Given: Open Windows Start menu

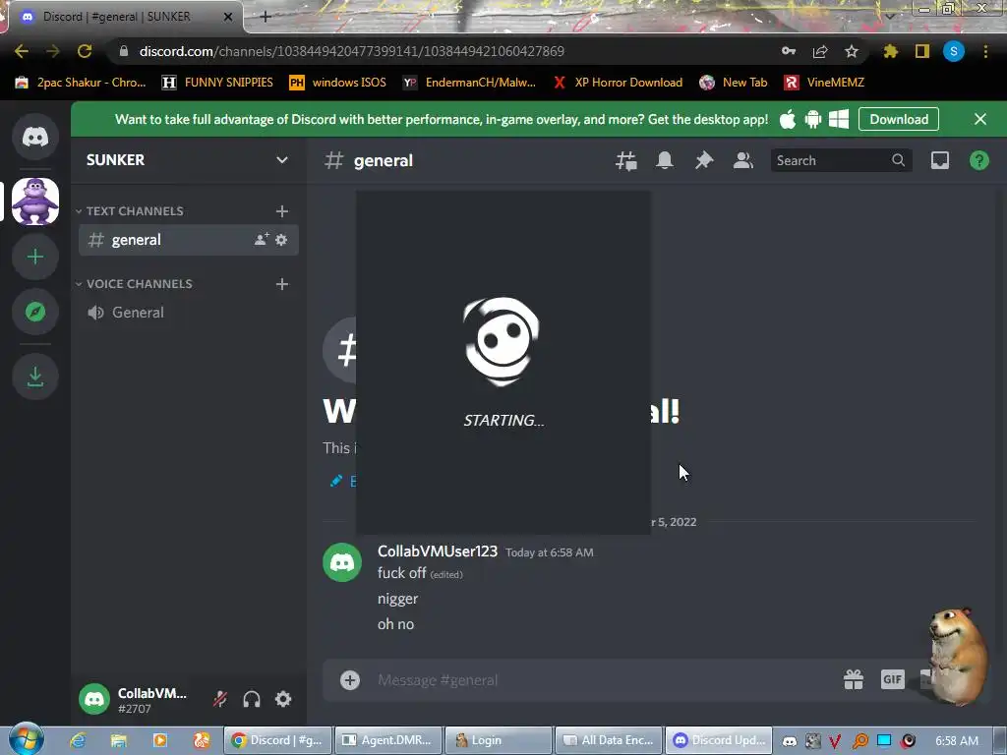Looking at the screenshot, I should point(27,739).
